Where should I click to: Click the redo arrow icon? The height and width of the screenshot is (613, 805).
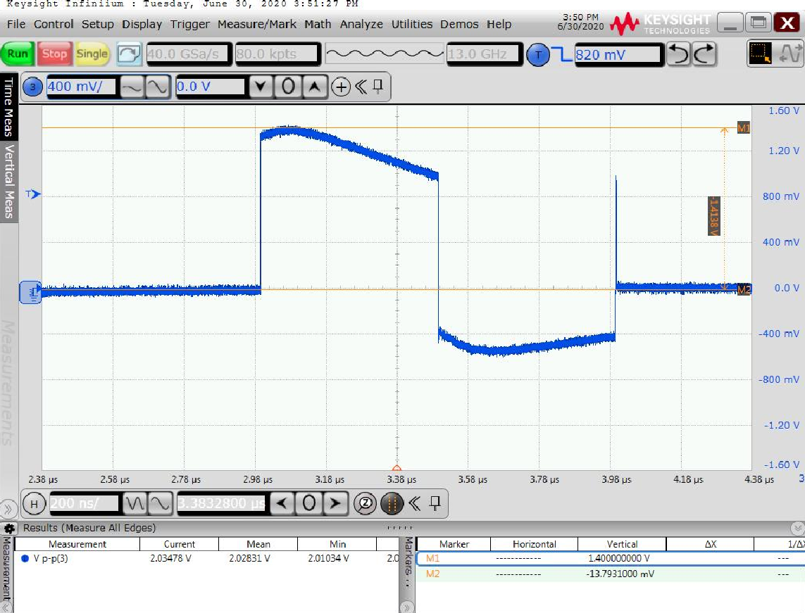coord(704,54)
